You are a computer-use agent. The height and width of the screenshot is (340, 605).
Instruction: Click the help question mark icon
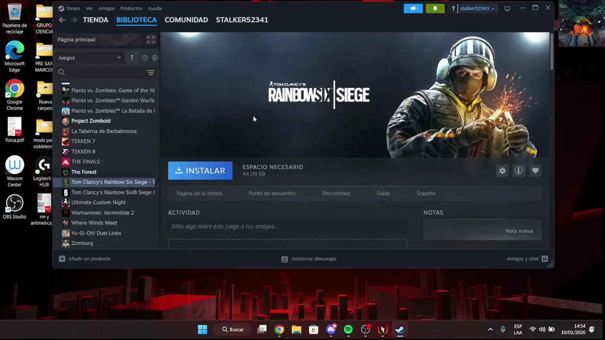[453, 8]
